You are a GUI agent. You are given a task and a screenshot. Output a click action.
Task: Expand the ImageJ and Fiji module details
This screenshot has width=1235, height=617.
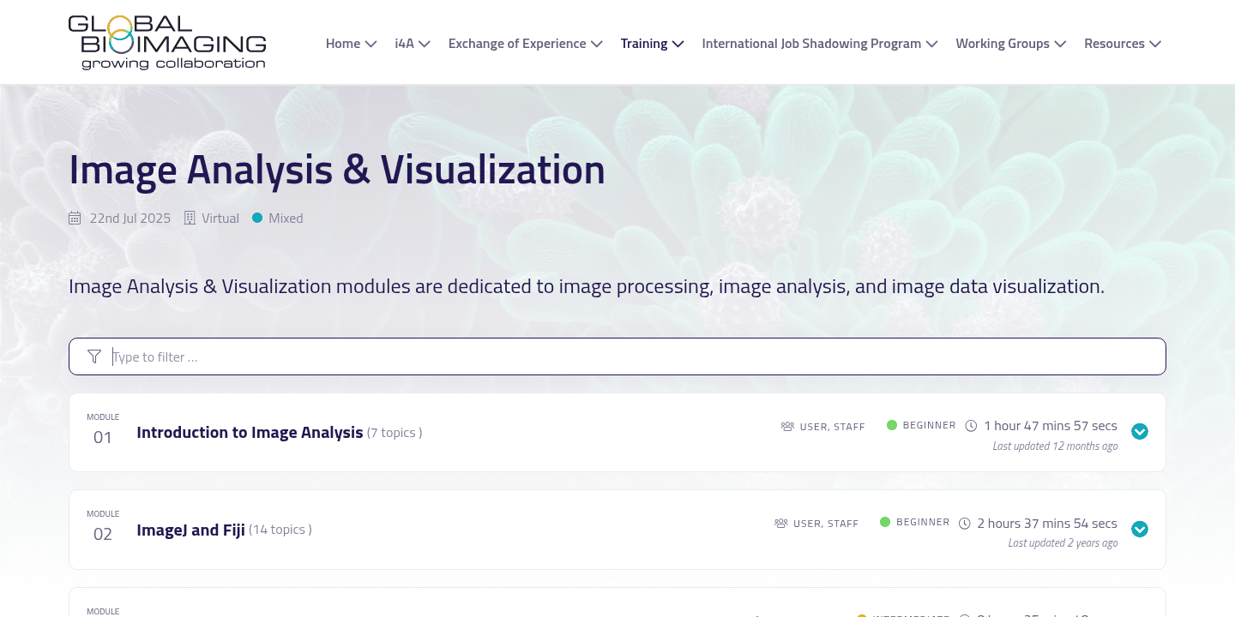point(1140,530)
